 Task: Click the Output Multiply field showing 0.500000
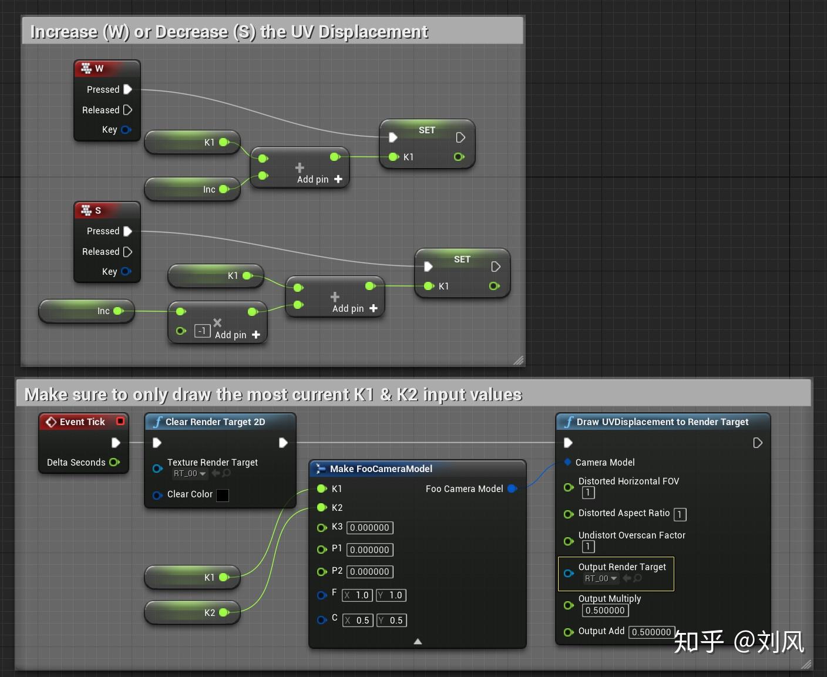605,611
